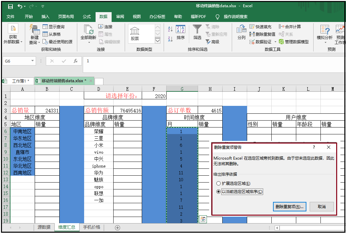Select 以当前选定区域排序 radio option
Image resolution: width=346 pixels, height=234 pixels.
pyautogui.click(x=240, y=192)
